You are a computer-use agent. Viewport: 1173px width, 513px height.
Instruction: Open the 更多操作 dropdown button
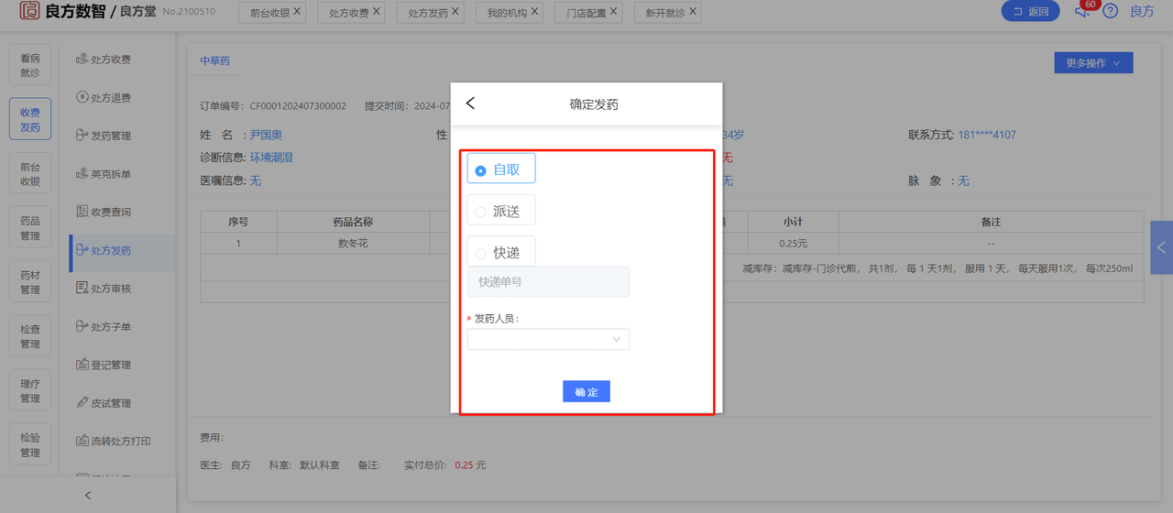click(x=1093, y=63)
